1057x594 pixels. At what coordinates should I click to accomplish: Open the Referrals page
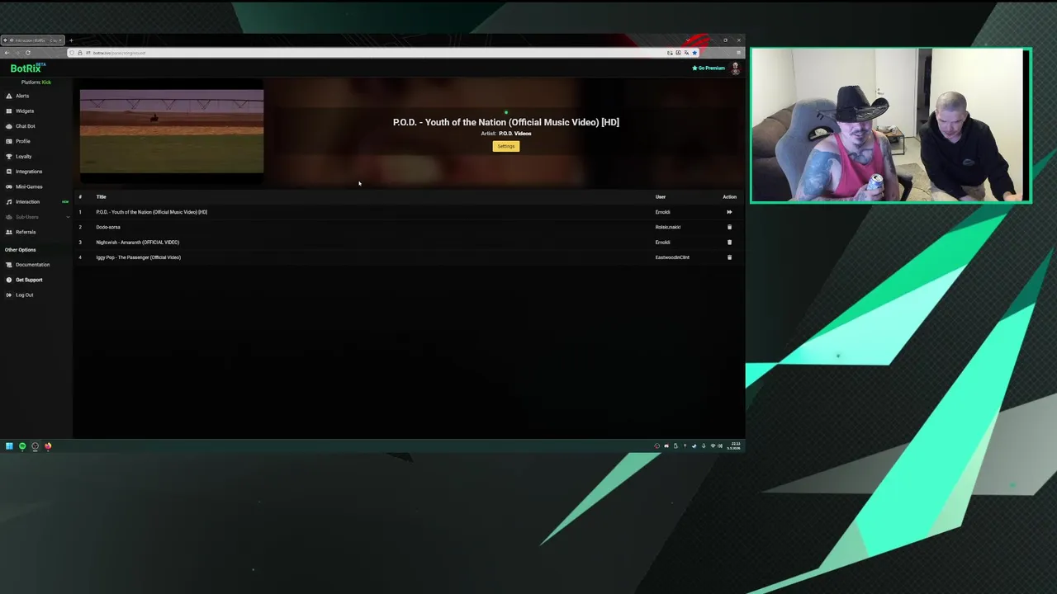[x=26, y=232]
